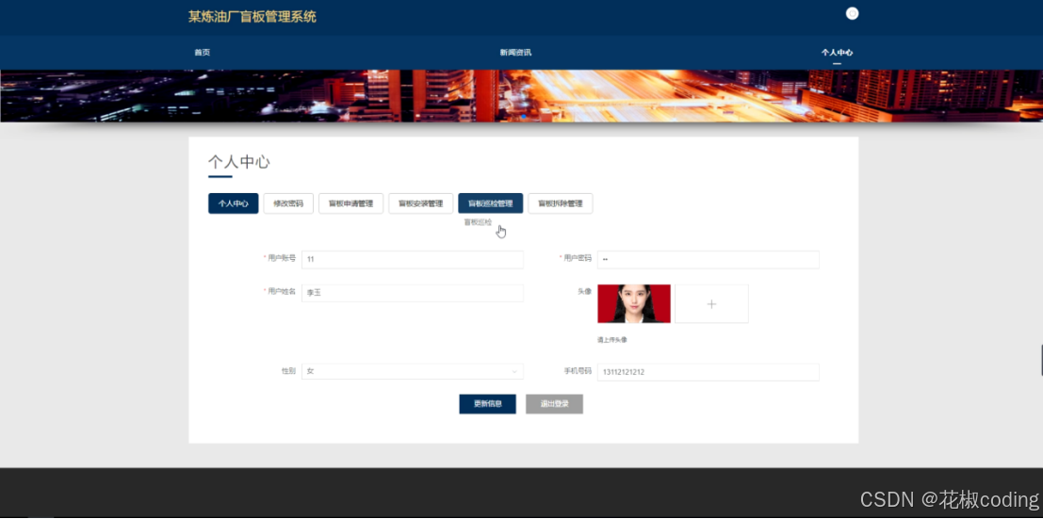This screenshot has height=519, width=1043.
Task: Click the 用户姓名 input field
Action: point(413,293)
